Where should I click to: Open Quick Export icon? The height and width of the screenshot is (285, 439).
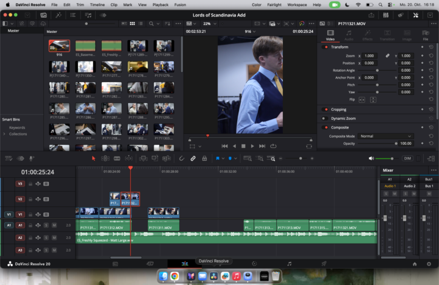tap(371, 15)
